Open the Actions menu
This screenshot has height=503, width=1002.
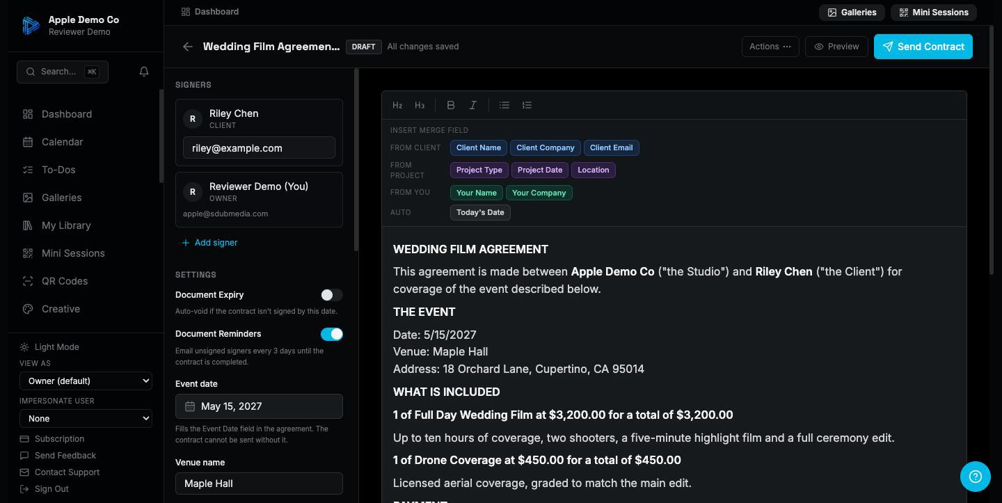point(770,47)
